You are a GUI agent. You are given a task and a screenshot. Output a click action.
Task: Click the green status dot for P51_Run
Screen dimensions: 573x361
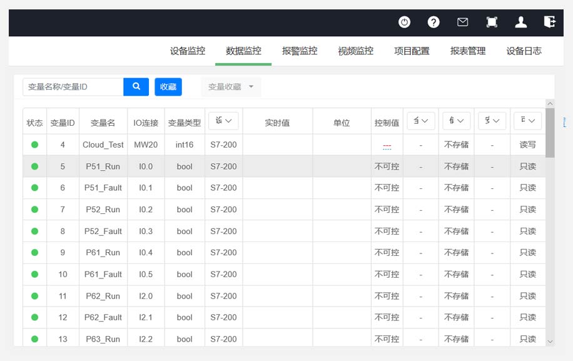coord(34,166)
